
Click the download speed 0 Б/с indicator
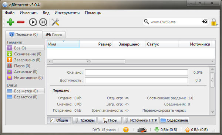tap(166, 129)
